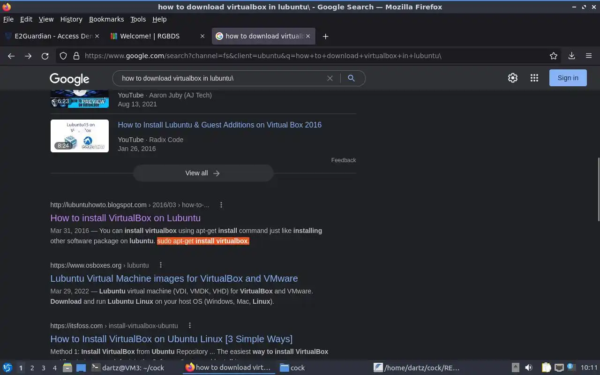Open Lubuntu & Guest Additions video link

pos(219,125)
